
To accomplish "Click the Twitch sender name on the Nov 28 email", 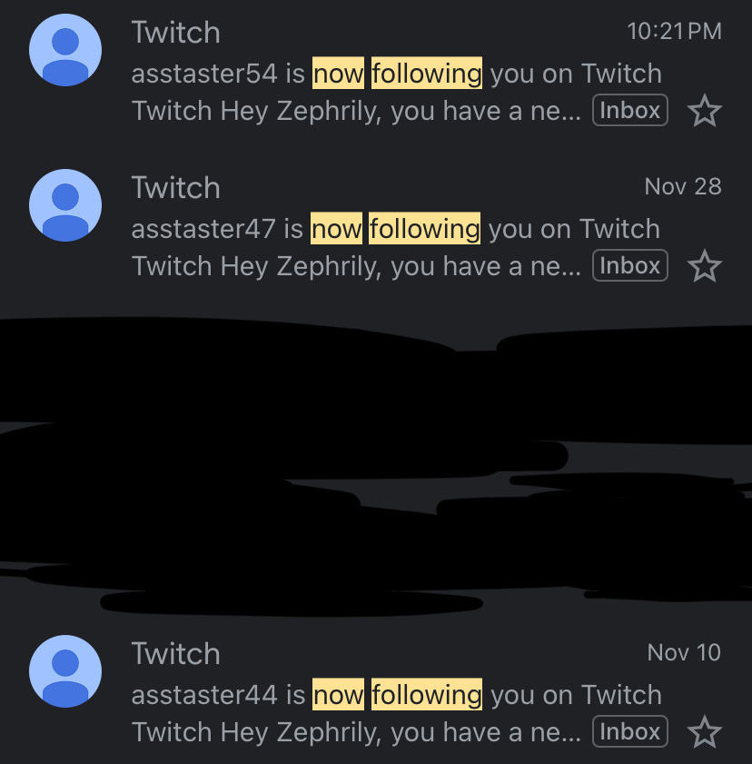I will point(175,188).
